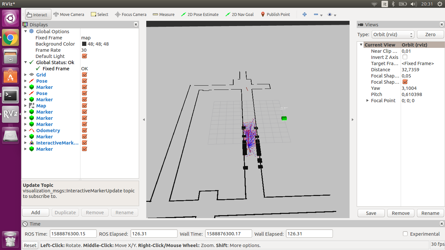445x250 pixels.
Task: Click the ROS Time input field
Action: pyautogui.click(x=73, y=234)
